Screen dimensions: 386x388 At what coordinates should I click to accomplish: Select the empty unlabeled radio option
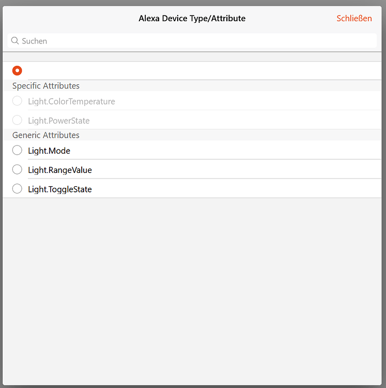coord(17,70)
